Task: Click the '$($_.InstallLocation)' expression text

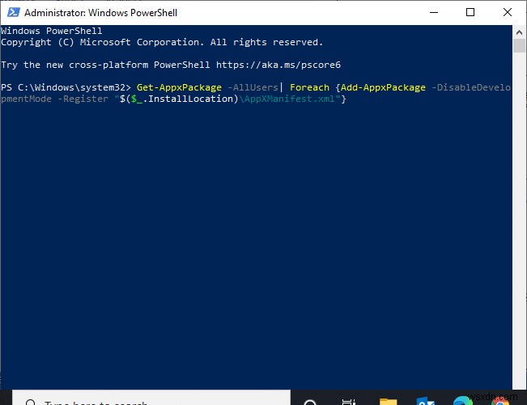Action: pyautogui.click(x=179, y=99)
